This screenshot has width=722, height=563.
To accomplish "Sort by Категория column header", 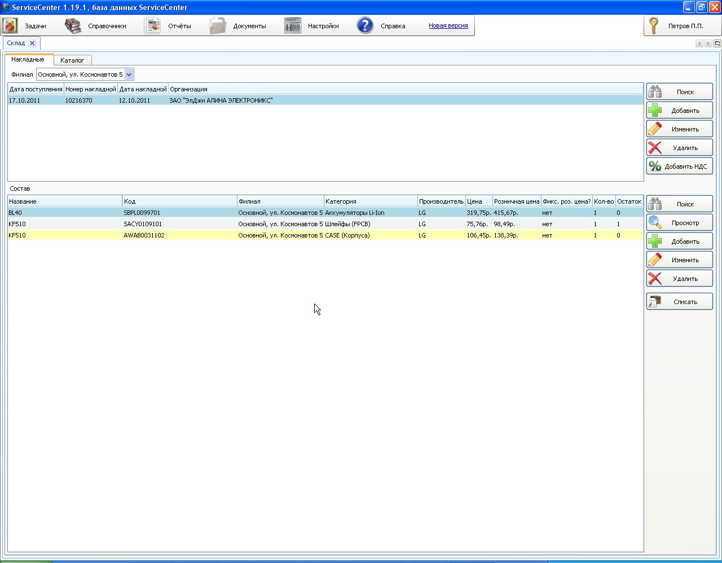I will (371, 201).
